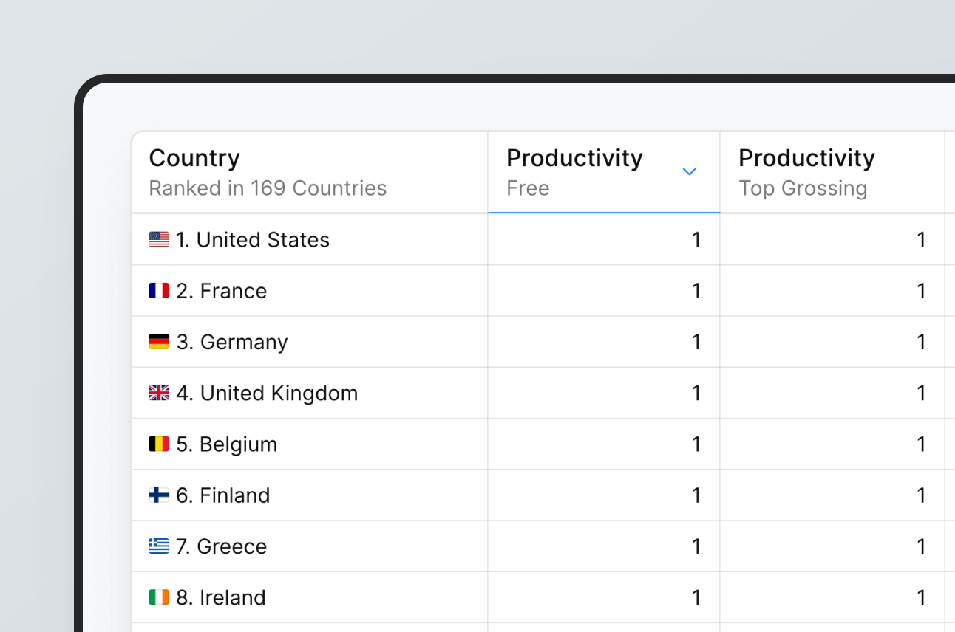Image resolution: width=955 pixels, height=632 pixels.
Task: Click the Belgium flag icon
Action: click(x=159, y=444)
